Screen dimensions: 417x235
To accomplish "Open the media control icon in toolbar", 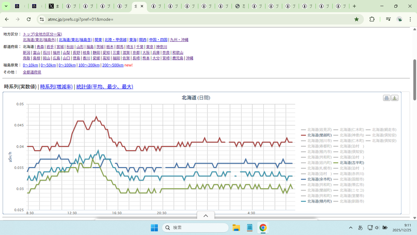I will [x=388, y=19].
